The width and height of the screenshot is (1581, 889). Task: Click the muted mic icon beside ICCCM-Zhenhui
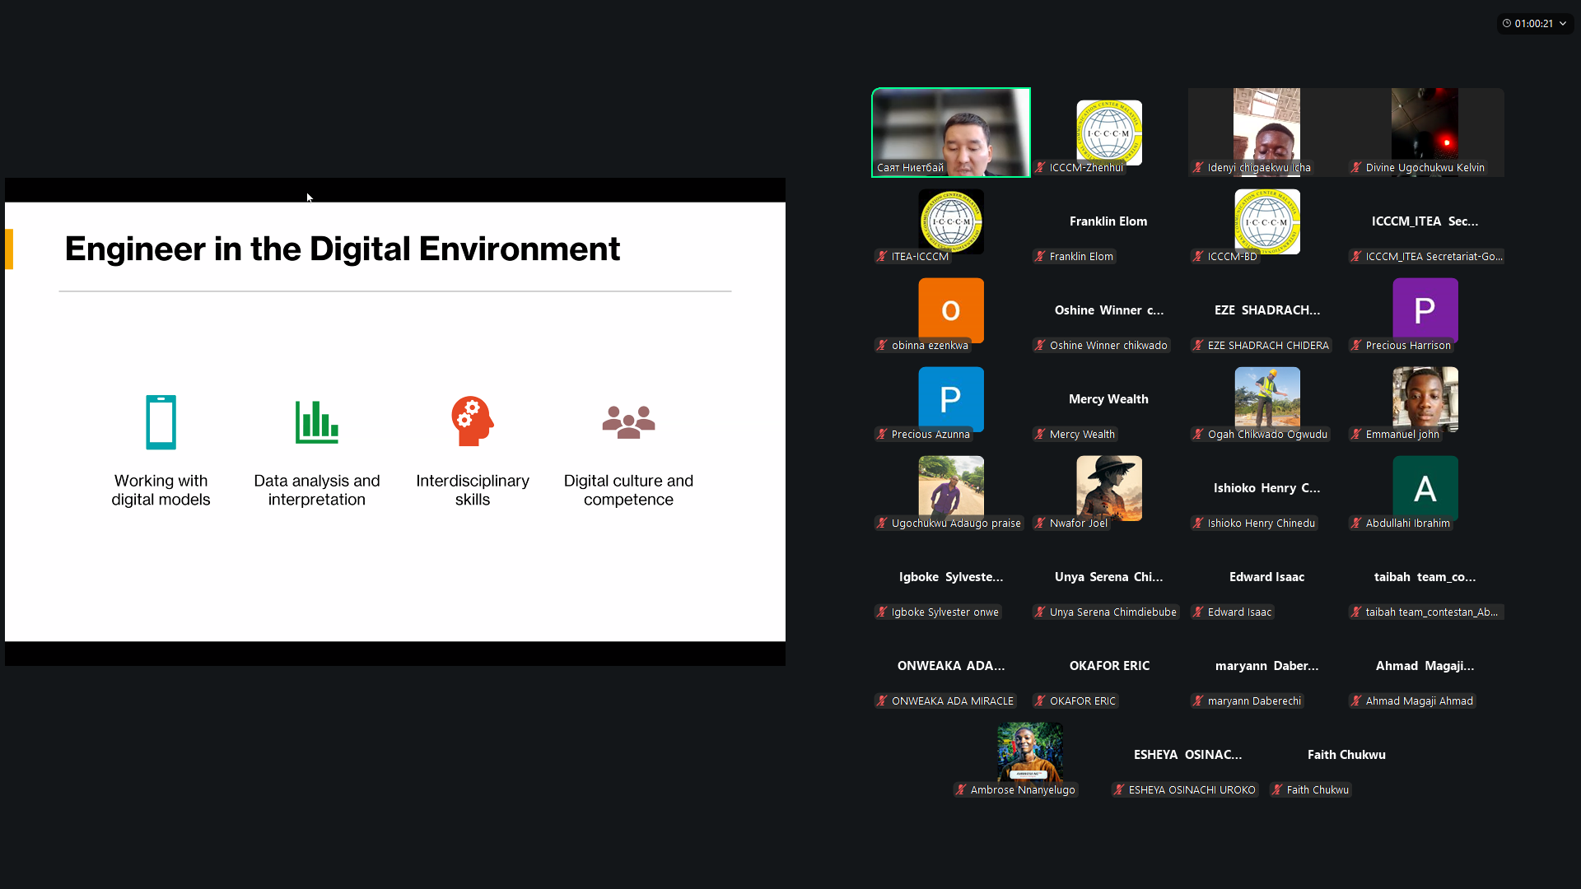click(1041, 168)
